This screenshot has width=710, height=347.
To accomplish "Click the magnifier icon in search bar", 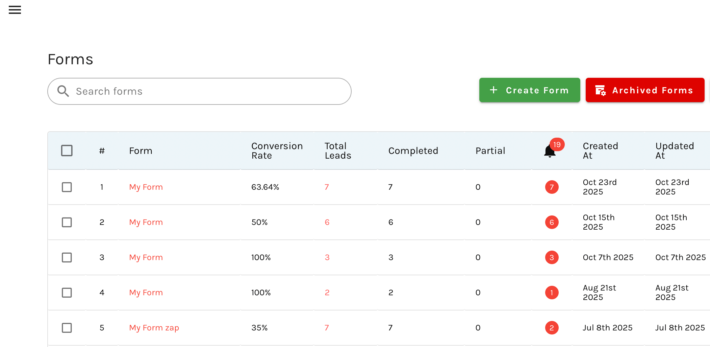I will [x=63, y=91].
